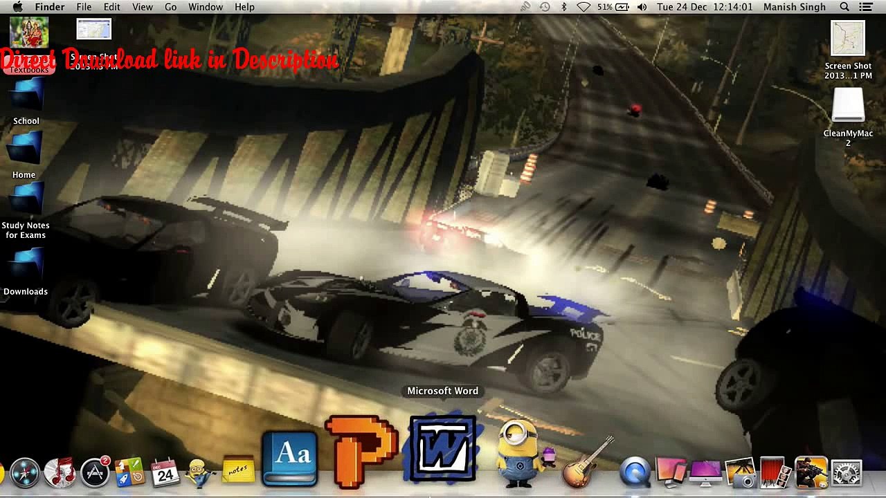Open the Edit menu
This screenshot has height=498, width=886.
click(x=111, y=7)
